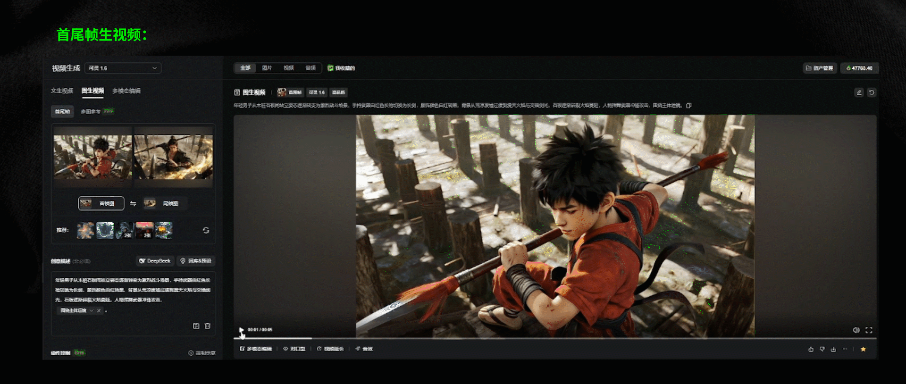
Task: Click the first-frame image of red-clothed boy
Action: click(x=92, y=157)
